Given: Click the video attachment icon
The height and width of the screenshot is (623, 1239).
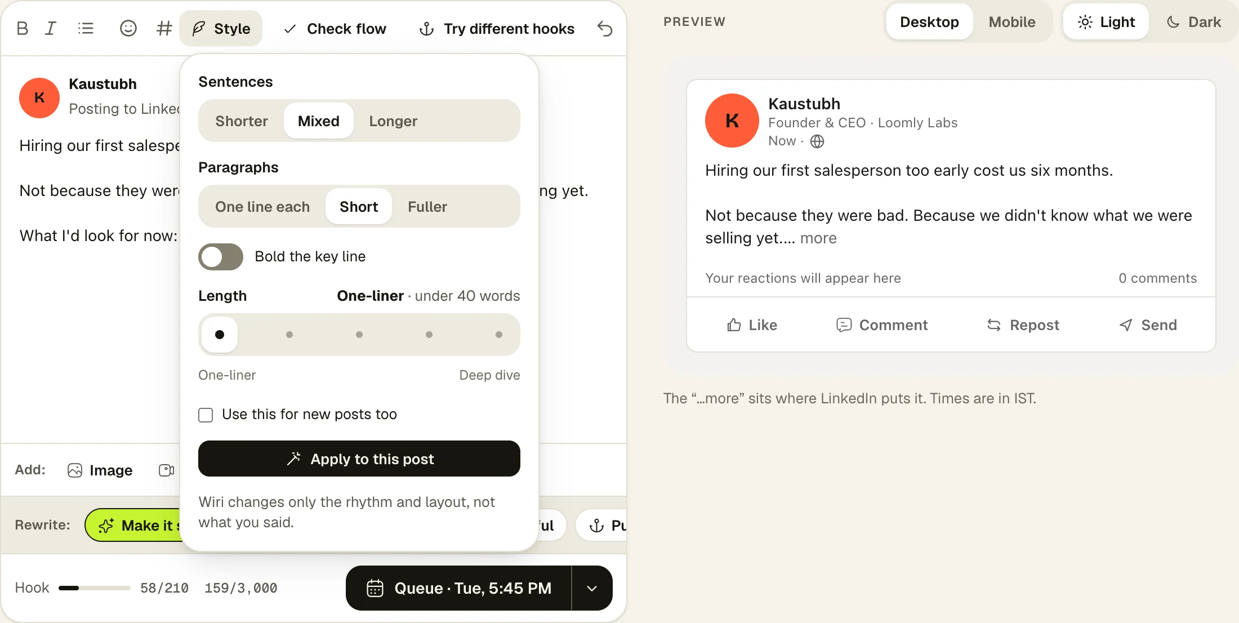Looking at the screenshot, I should [x=167, y=470].
